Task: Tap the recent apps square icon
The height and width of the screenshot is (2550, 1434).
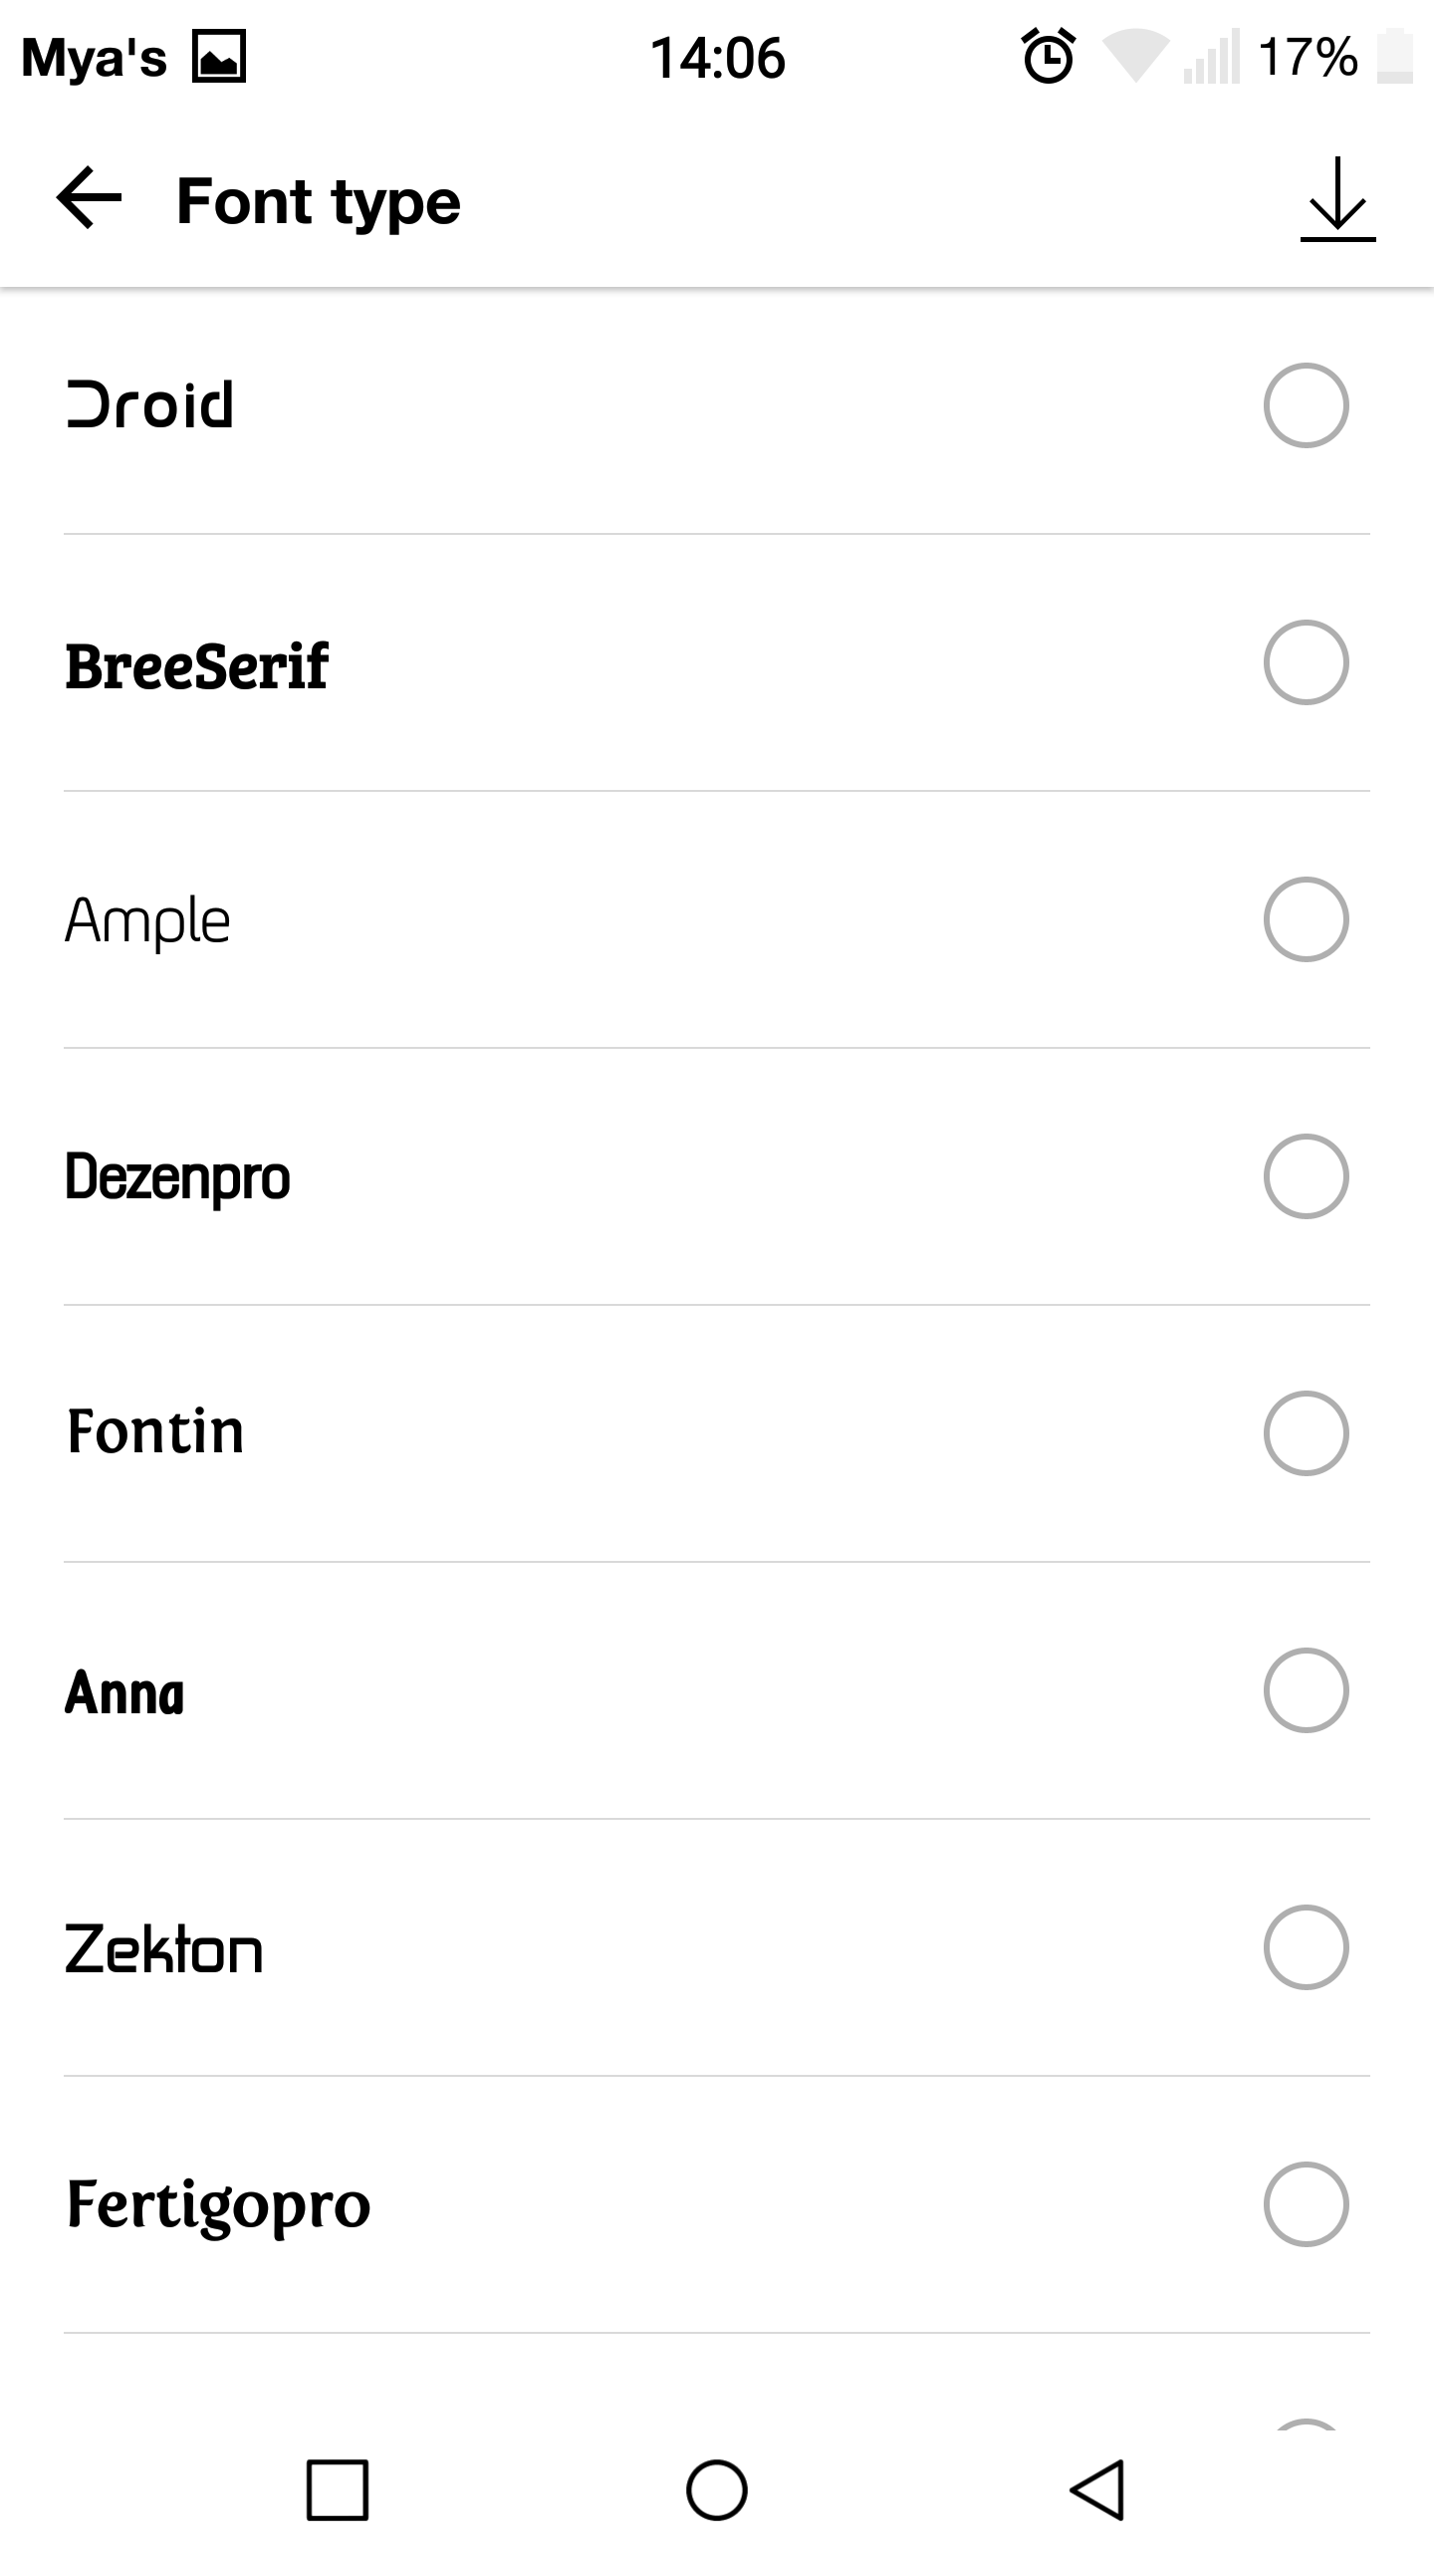Action: click(x=337, y=2489)
